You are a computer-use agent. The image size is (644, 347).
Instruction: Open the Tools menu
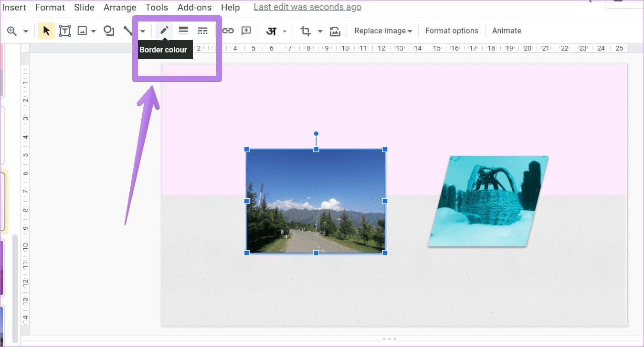157,7
